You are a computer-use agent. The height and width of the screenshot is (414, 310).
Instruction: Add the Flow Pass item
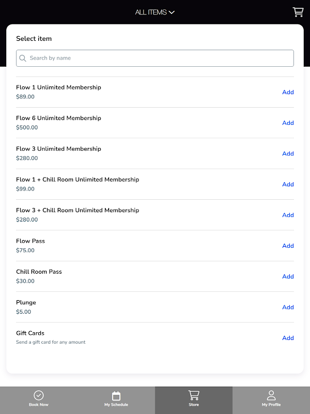pyautogui.click(x=288, y=246)
